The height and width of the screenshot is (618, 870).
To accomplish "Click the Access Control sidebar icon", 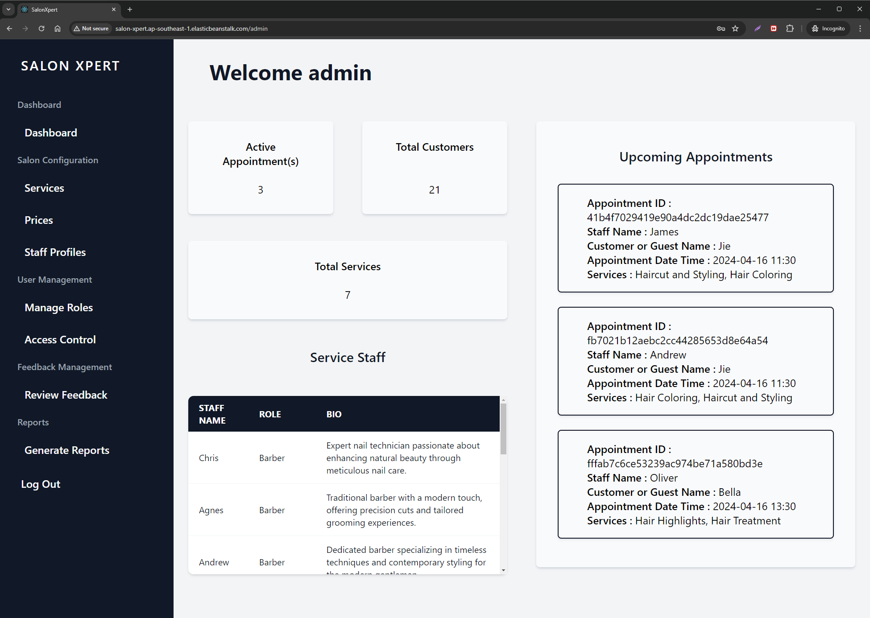I will coord(60,339).
